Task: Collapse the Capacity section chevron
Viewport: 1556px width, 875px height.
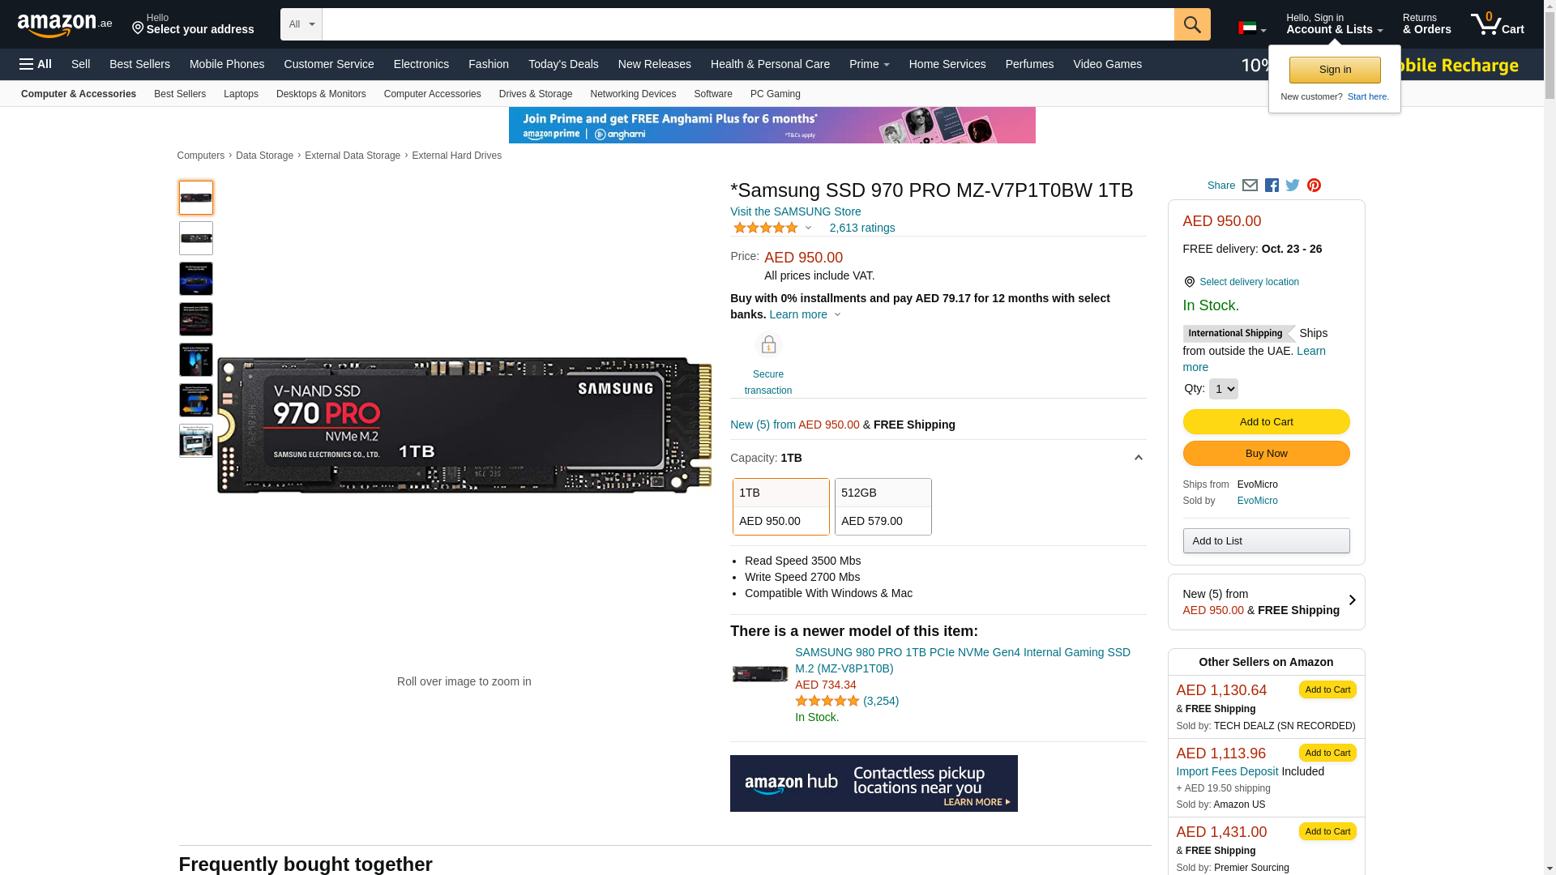Action: [1138, 459]
